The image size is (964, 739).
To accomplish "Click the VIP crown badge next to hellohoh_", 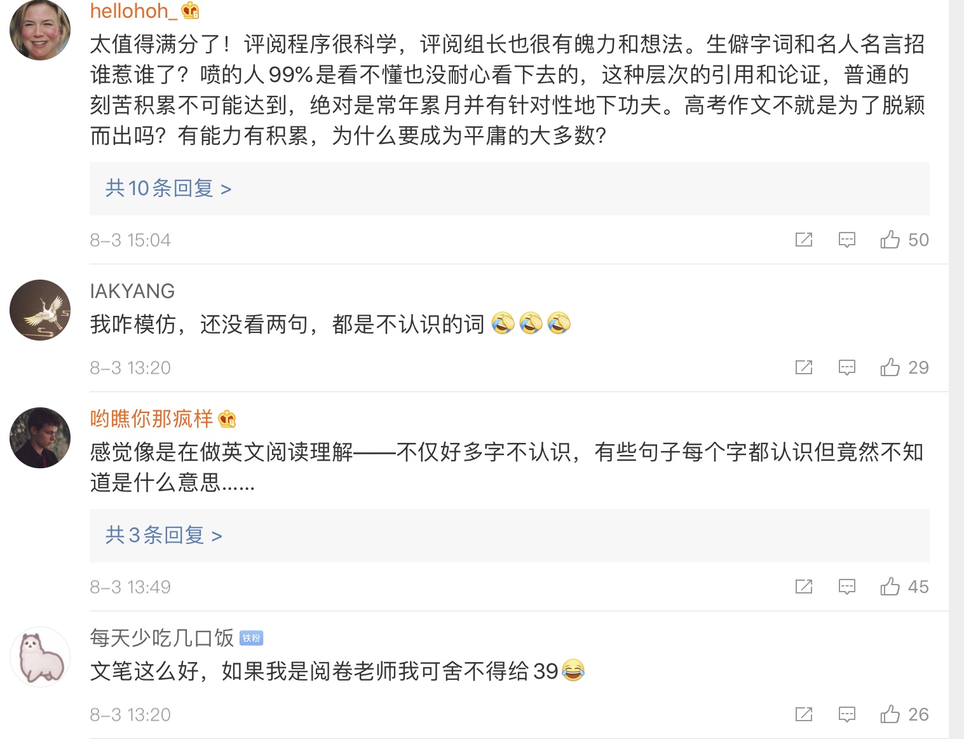I will pos(189,11).
